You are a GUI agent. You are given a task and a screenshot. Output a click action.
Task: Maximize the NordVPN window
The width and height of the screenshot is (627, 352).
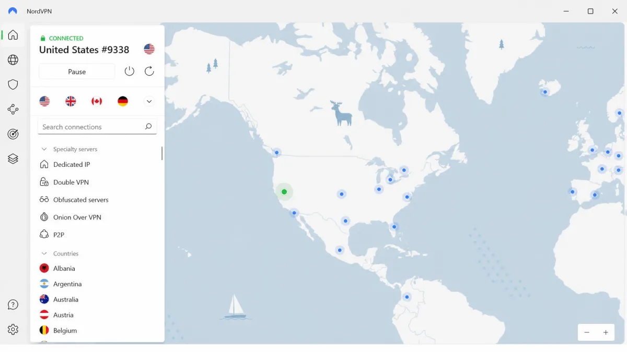(x=590, y=11)
